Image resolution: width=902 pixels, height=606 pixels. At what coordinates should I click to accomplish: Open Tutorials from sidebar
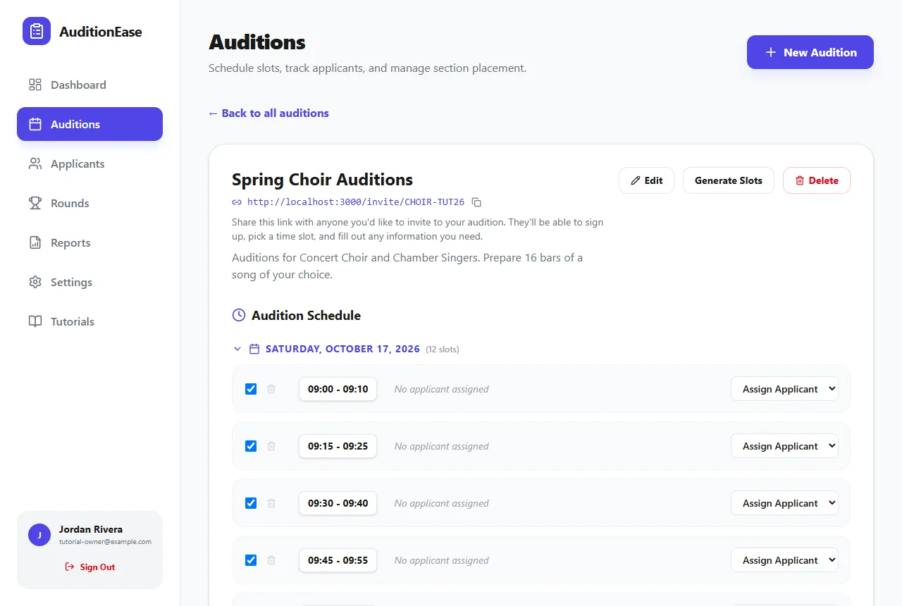click(x=89, y=321)
